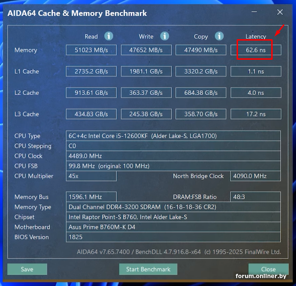296x286 pixels.
Task: Select L1 Cache read 2735.2 GB/s
Action: (91, 71)
